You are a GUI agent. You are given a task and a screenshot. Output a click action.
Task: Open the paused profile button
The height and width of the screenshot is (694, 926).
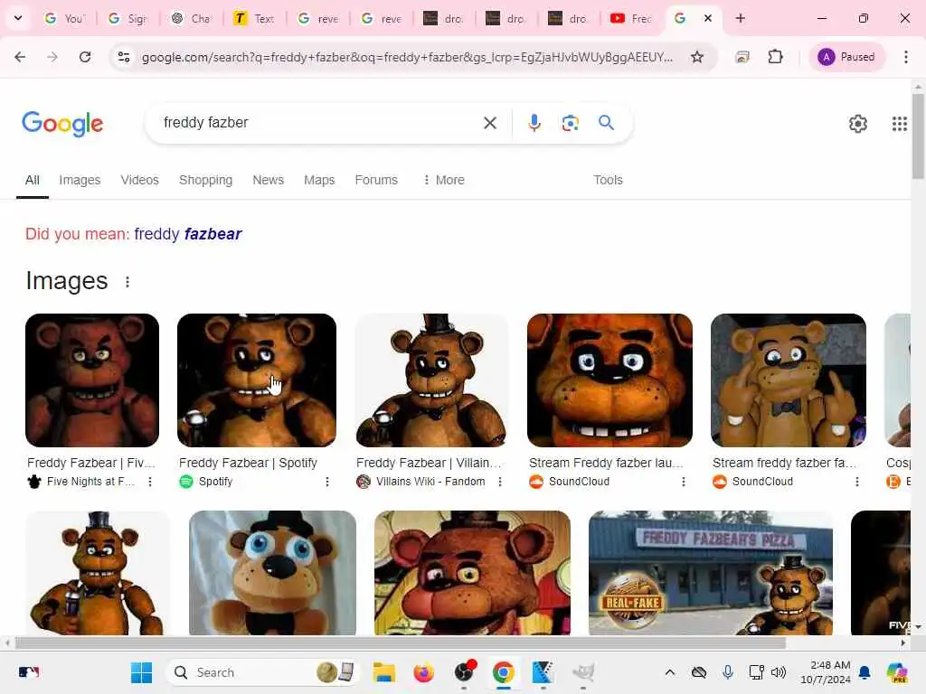click(846, 57)
